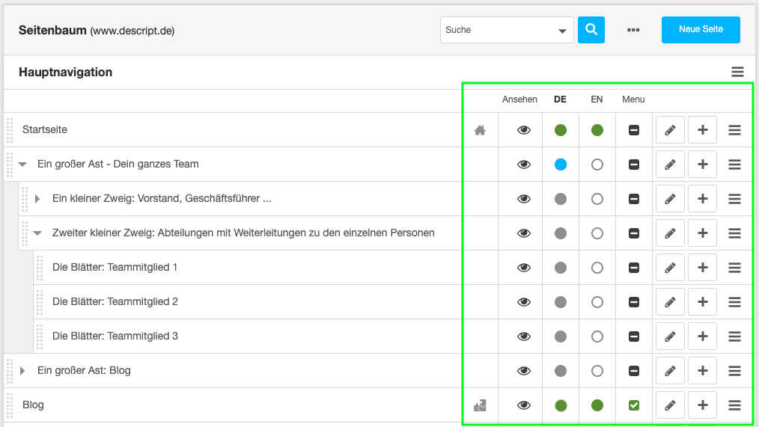Open the Suche dropdown arrow
759x427 pixels.
tap(562, 31)
